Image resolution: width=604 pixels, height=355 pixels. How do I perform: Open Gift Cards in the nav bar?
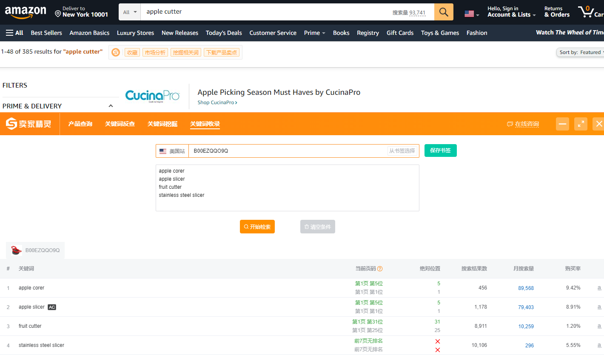pyautogui.click(x=400, y=33)
